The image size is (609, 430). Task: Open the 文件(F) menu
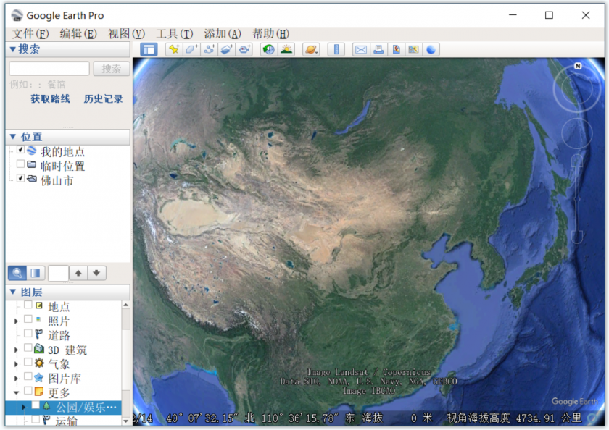point(30,34)
